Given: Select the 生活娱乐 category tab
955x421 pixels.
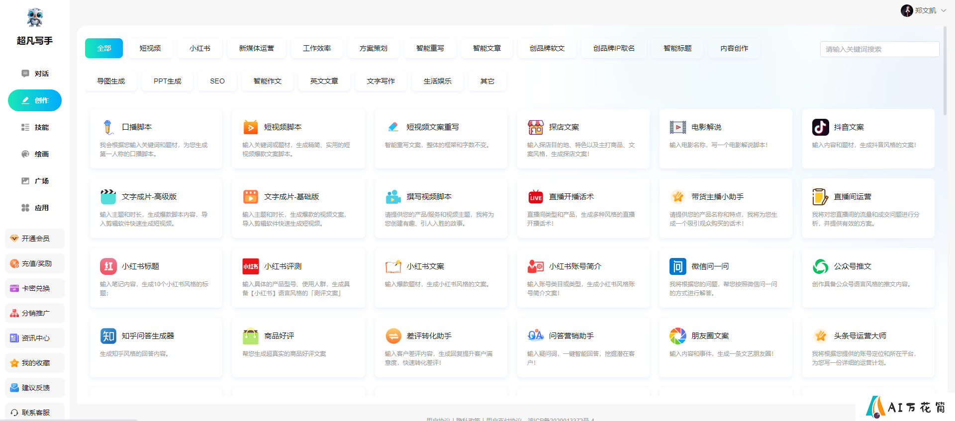Looking at the screenshot, I should point(438,81).
